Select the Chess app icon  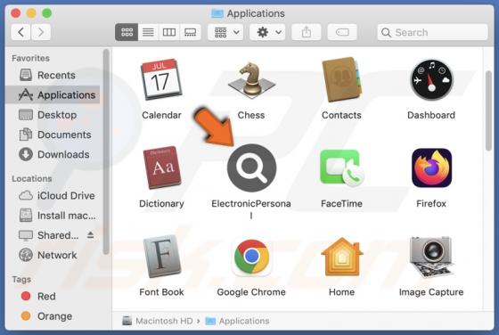[x=251, y=80]
